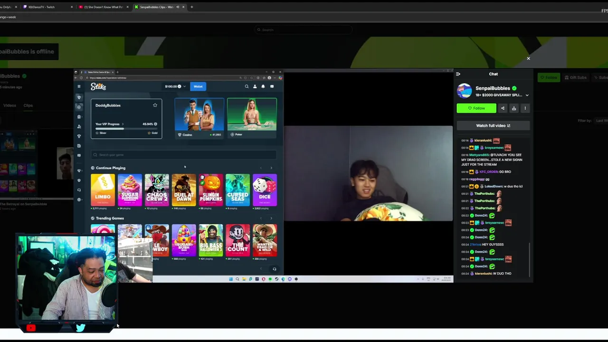608x342 pixels.
Task: Click the VIP progress info icon
Action: [155, 124]
